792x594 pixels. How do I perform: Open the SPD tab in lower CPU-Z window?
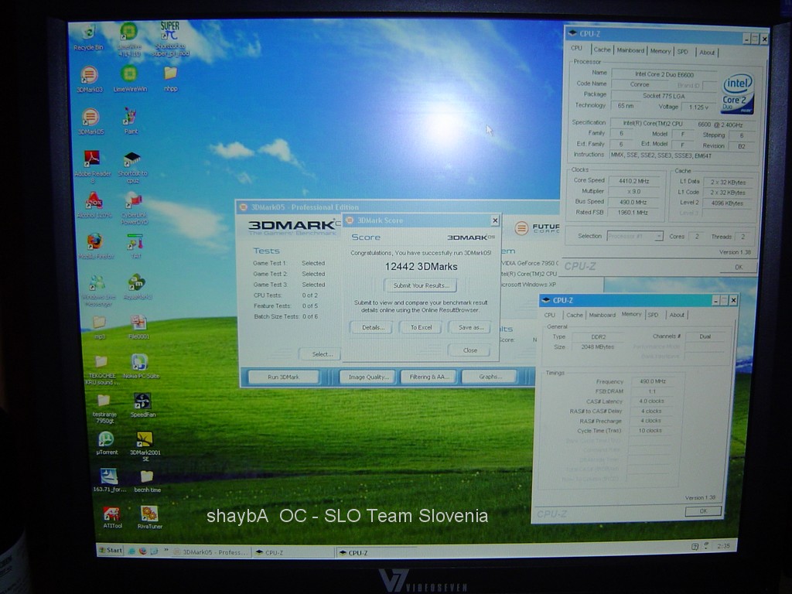tap(653, 315)
